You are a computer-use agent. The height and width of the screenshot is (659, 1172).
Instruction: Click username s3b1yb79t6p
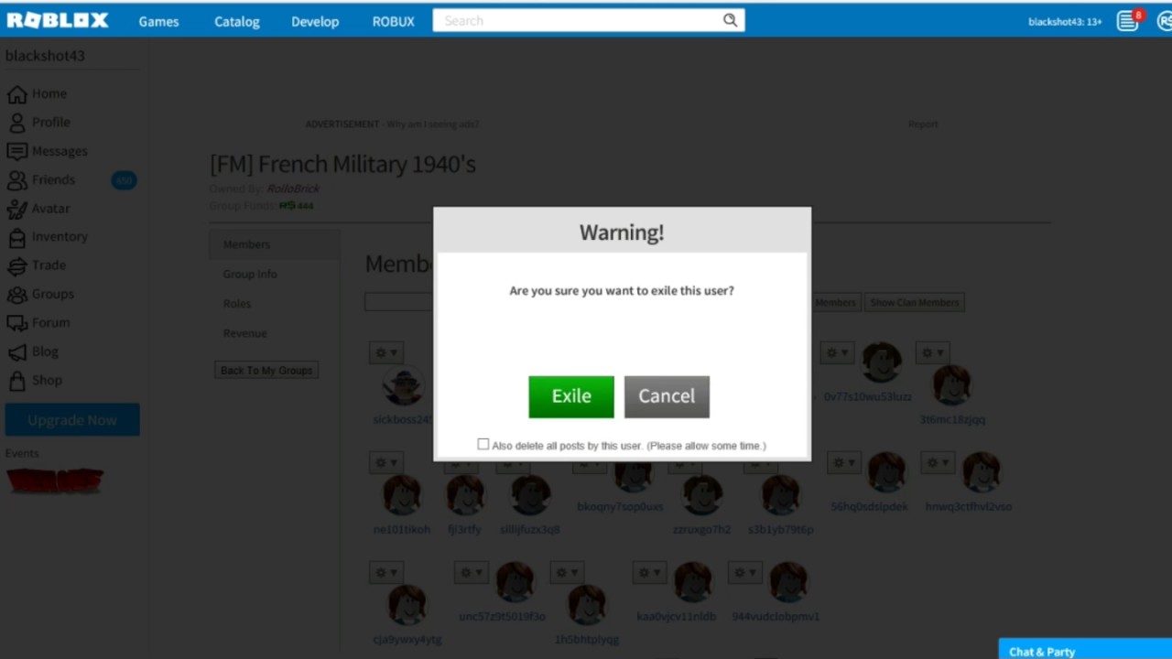[x=780, y=529]
